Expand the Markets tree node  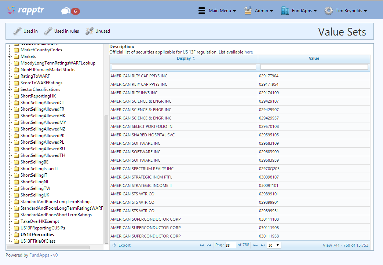click(10, 56)
